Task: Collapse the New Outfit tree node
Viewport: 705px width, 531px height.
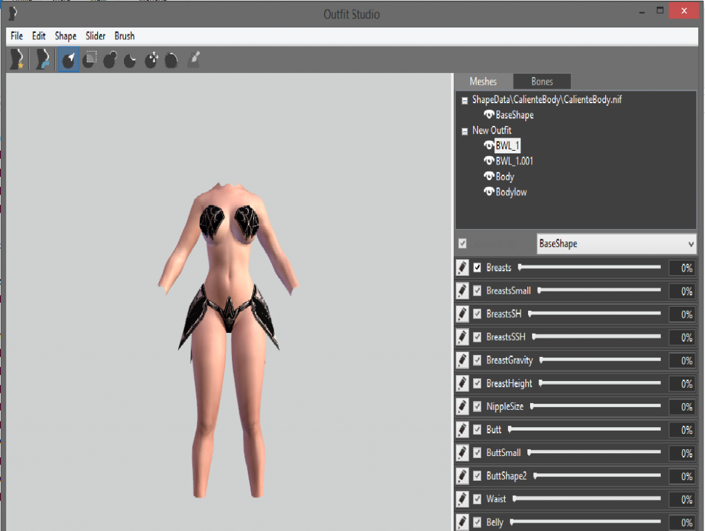Action: (465, 130)
